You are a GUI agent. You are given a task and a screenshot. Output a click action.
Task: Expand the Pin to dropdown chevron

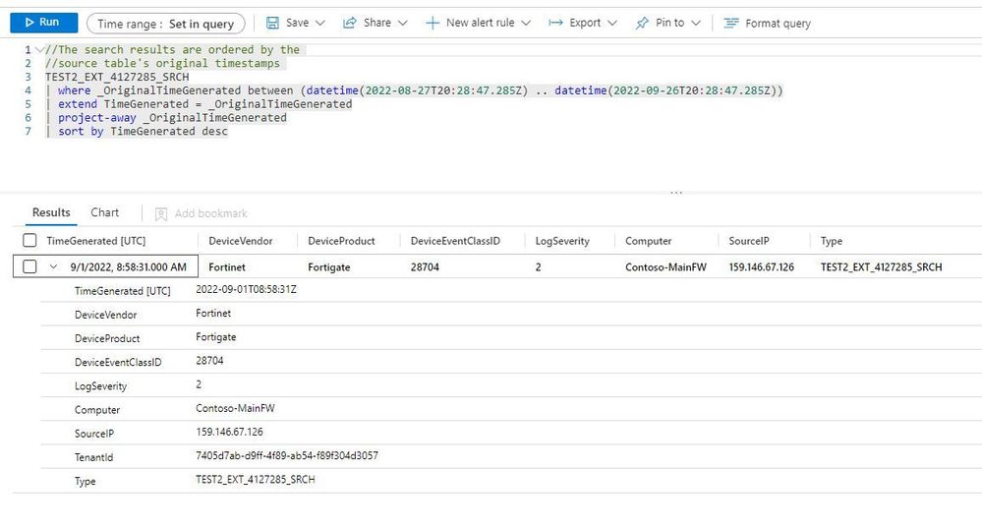coord(696,24)
